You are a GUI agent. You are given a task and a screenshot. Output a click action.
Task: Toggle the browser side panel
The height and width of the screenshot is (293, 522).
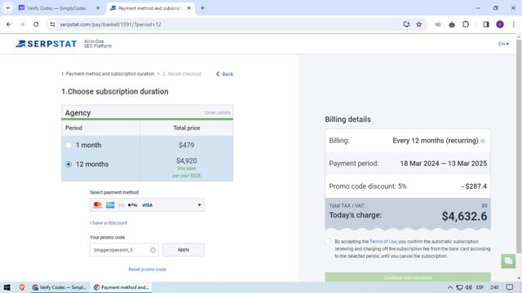click(x=486, y=24)
